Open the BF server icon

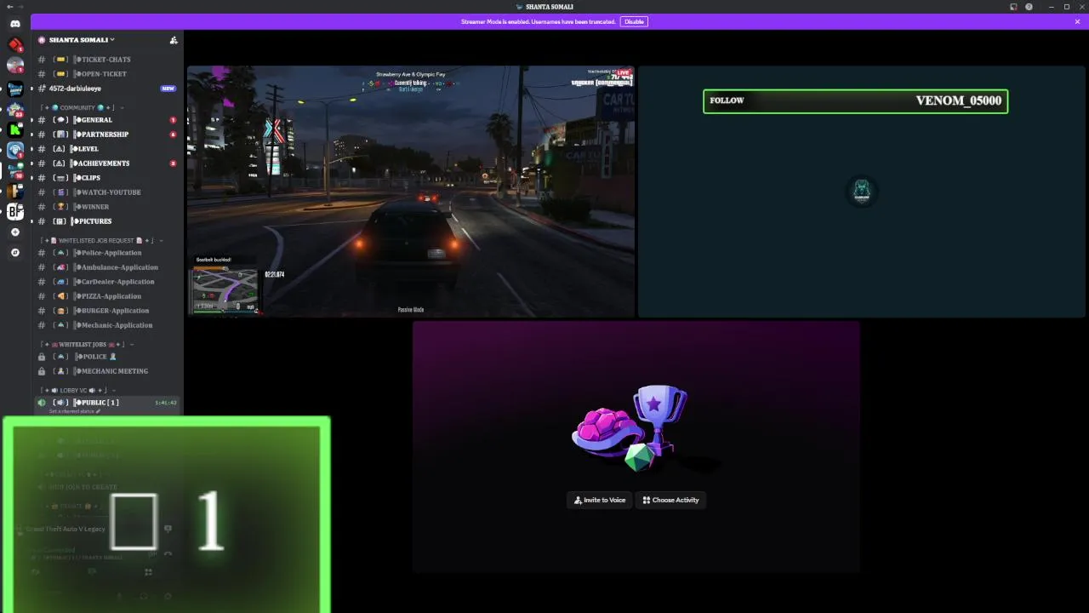(x=15, y=211)
